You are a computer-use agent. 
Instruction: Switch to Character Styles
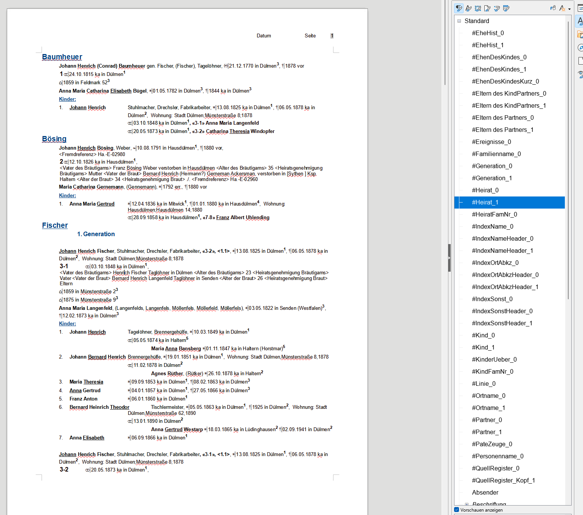[468, 8]
